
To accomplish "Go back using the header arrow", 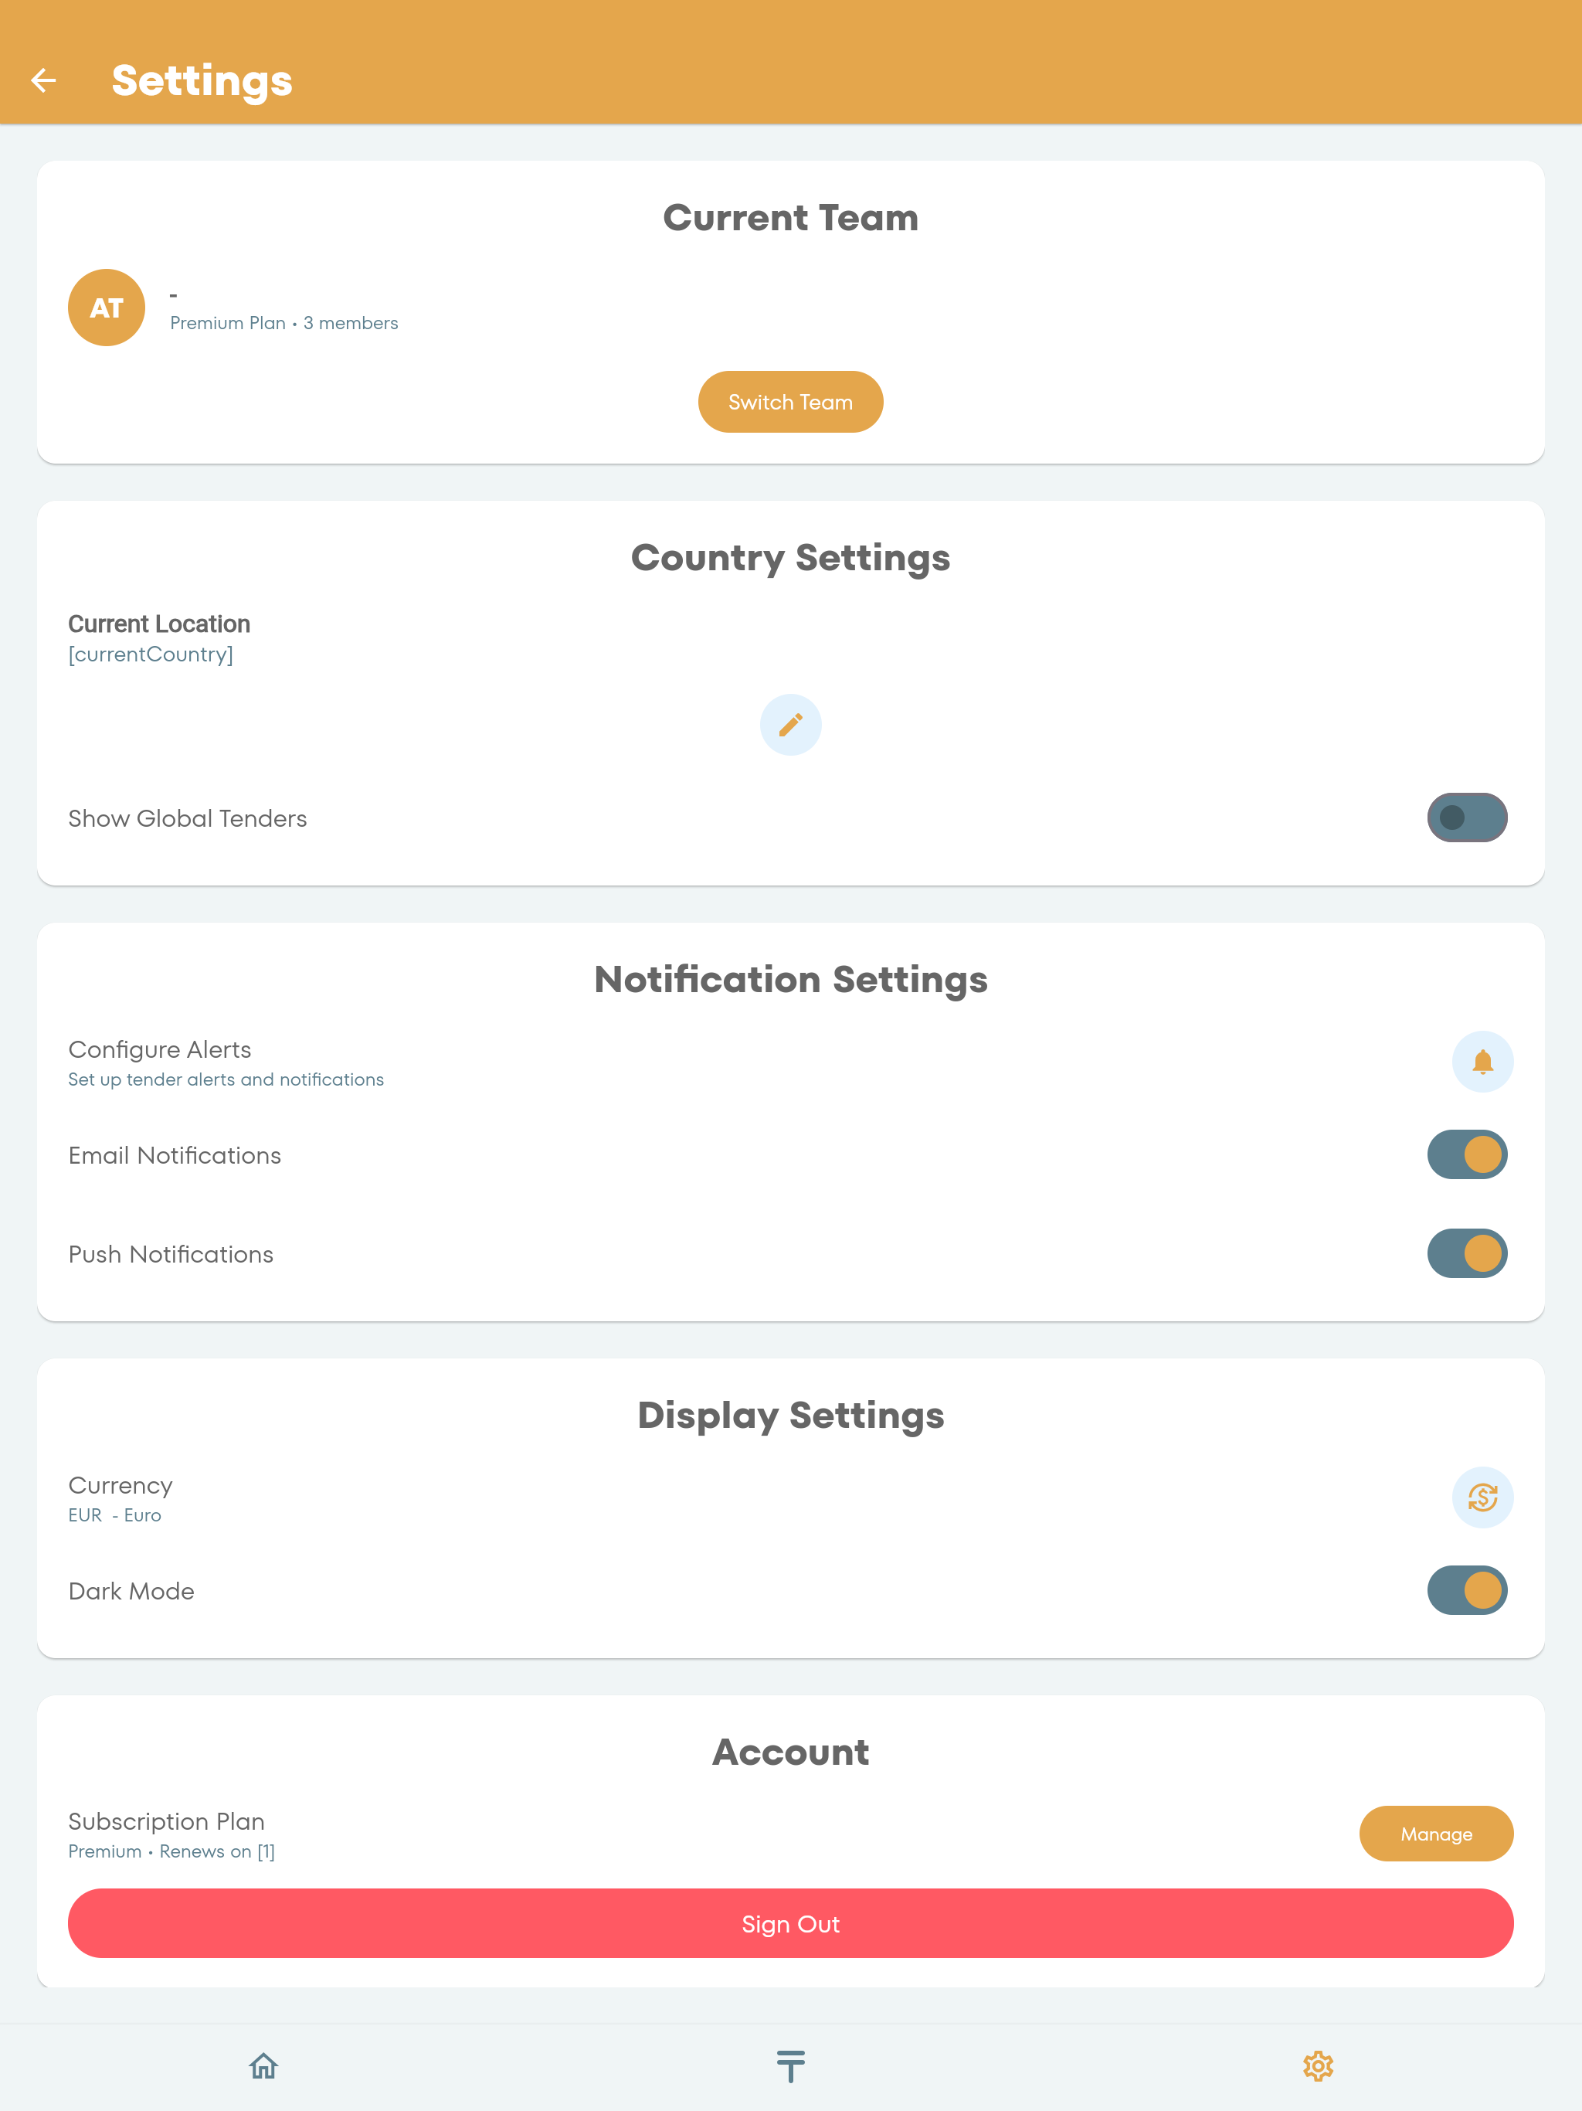I will point(44,80).
